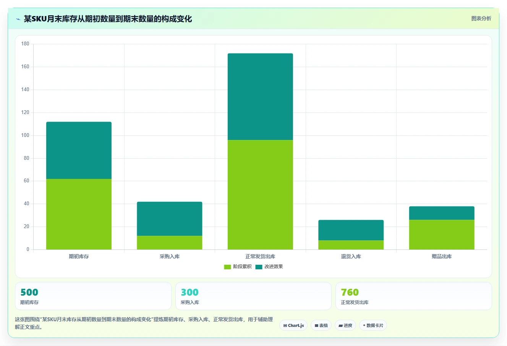This screenshot has height=346, width=507.
Task: Click the 180 y-axis tick label
Action: click(x=25, y=44)
